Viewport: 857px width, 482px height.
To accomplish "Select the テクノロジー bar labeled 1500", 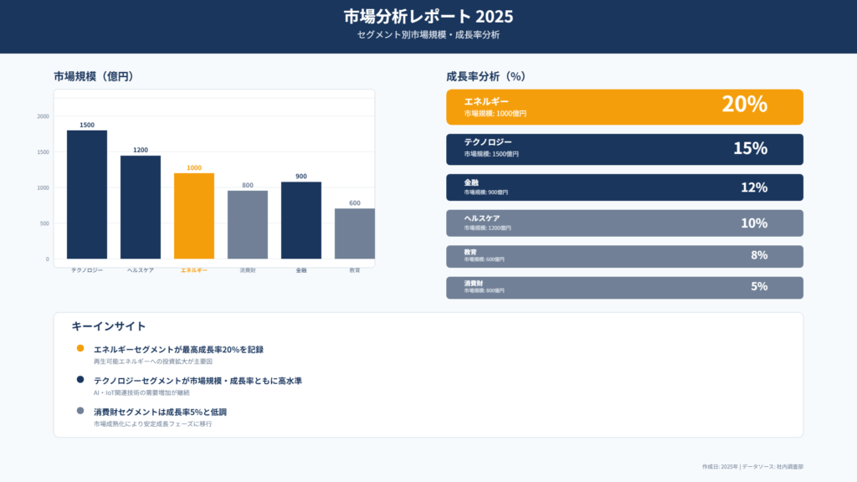I will pos(87,194).
